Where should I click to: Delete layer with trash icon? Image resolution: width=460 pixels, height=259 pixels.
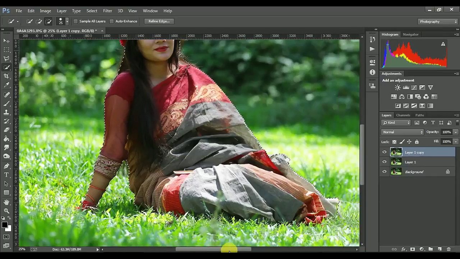448,249
